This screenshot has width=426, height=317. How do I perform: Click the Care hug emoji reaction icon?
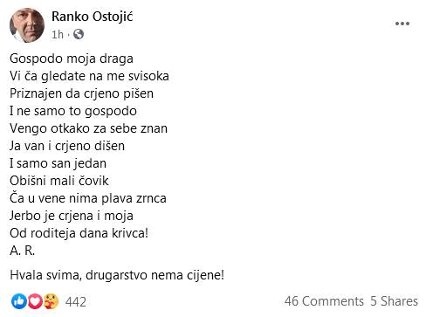click(x=51, y=301)
